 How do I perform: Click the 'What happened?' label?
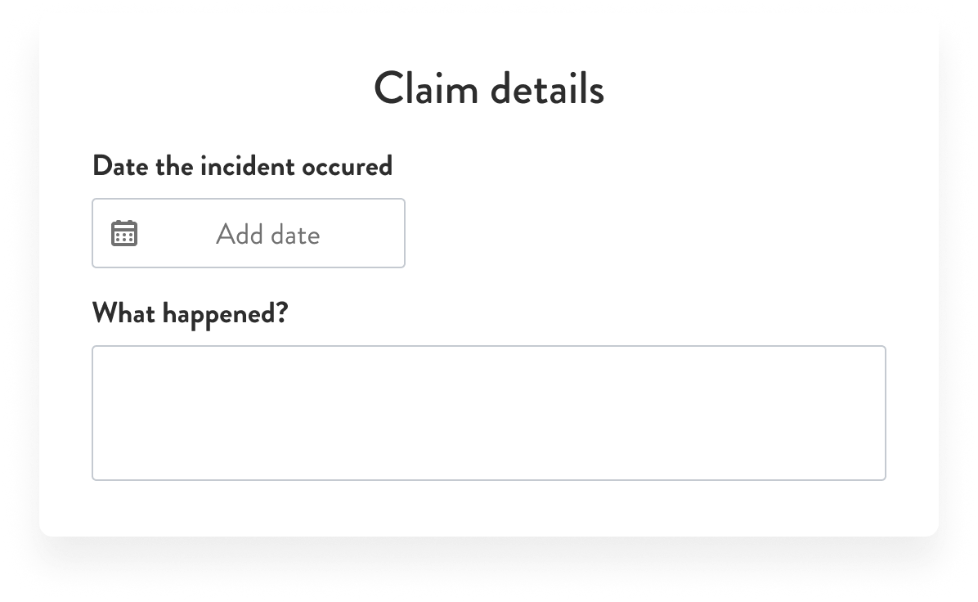pos(191,312)
